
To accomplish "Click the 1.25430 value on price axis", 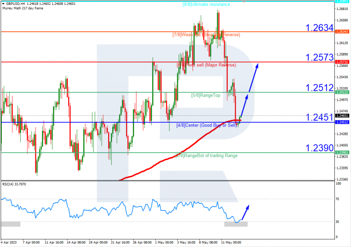I will [342, 77].
